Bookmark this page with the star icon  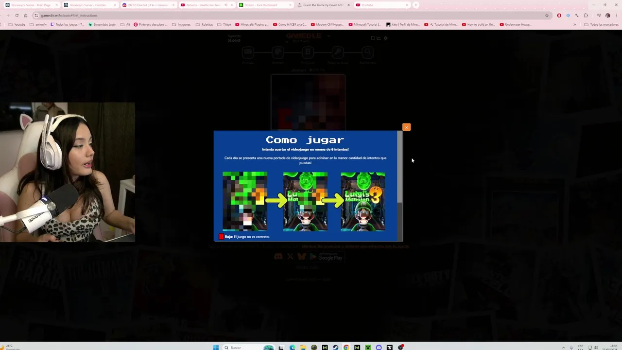[x=547, y=15]
